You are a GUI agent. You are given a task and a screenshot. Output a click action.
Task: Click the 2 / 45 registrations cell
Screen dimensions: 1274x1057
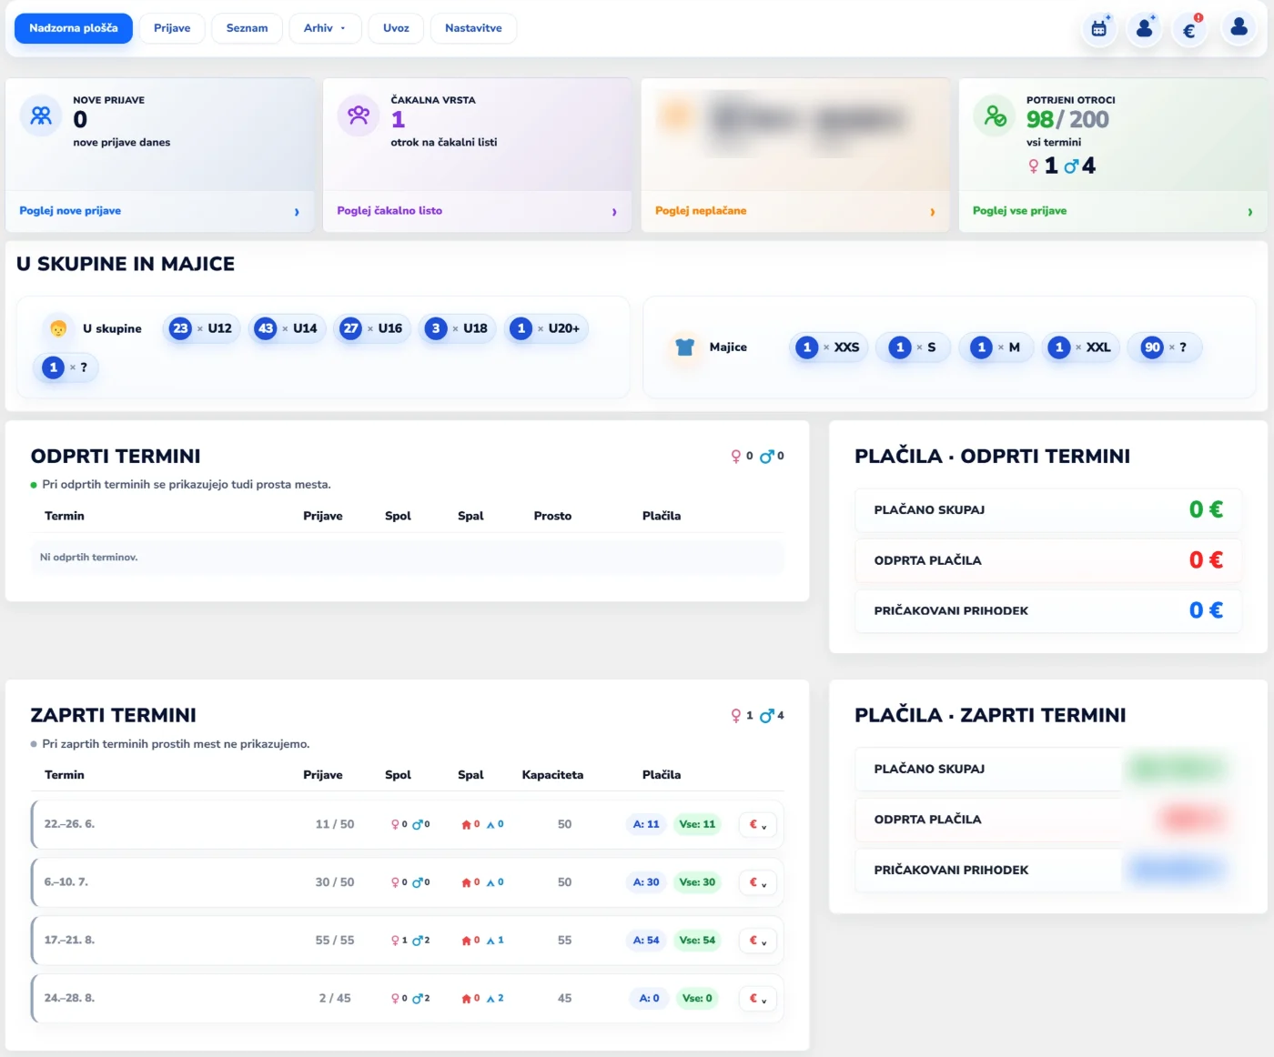pos(335,998)
